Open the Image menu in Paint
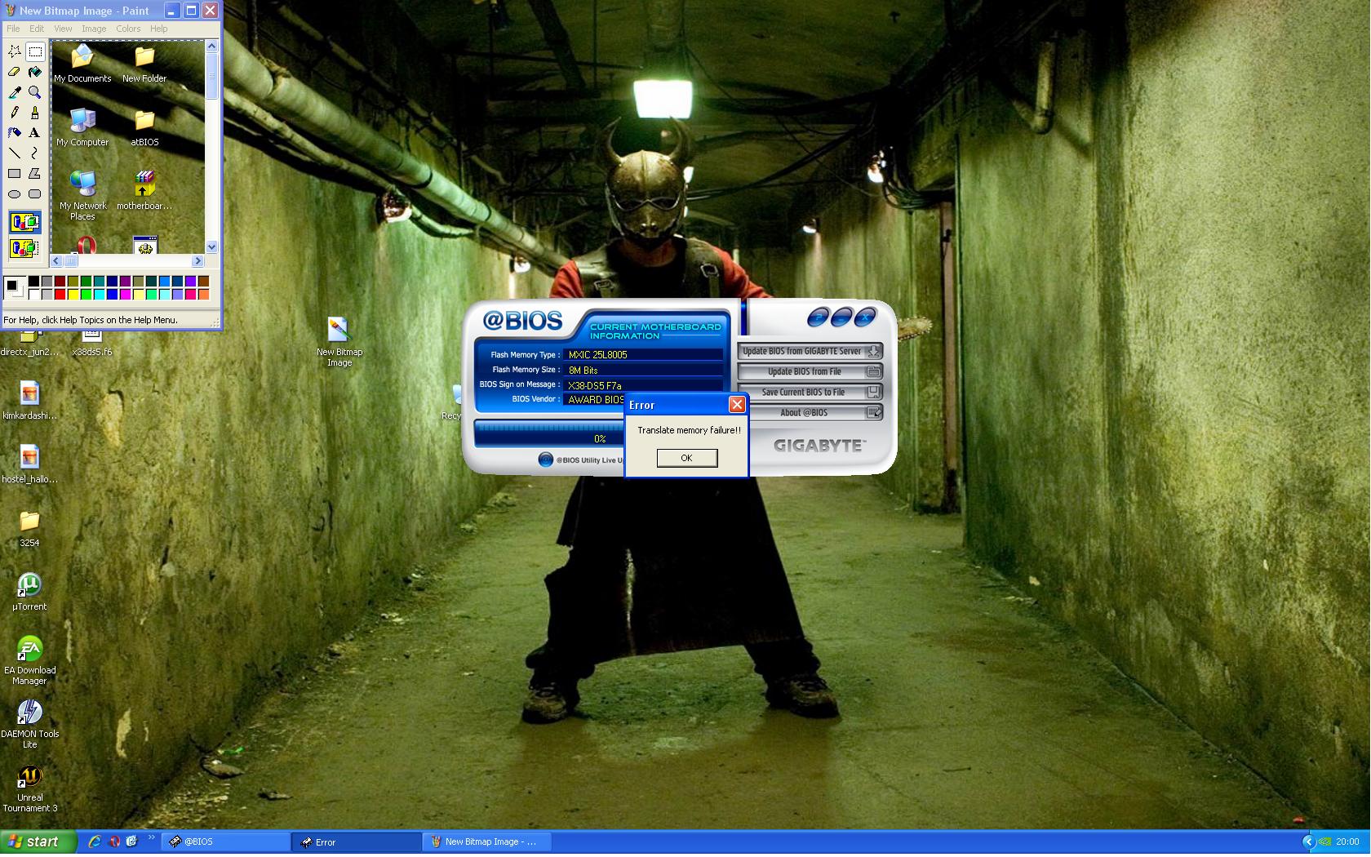Image resolution: width=1371 pixels, height=857 pixels. pyautogui.click(x=94, y=29)
